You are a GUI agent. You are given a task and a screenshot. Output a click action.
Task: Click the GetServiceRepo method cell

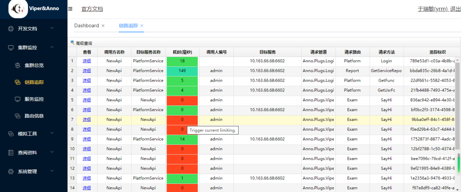click(387, 71)
